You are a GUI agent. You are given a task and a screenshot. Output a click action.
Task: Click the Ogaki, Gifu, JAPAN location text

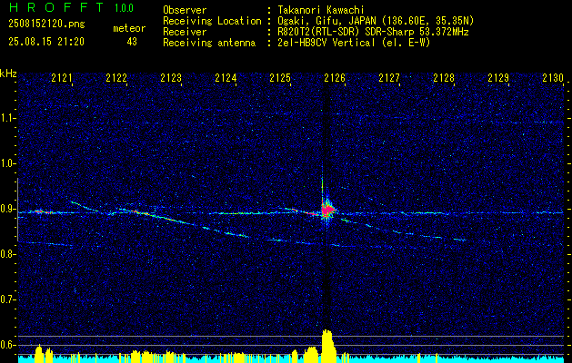(376, 21)
